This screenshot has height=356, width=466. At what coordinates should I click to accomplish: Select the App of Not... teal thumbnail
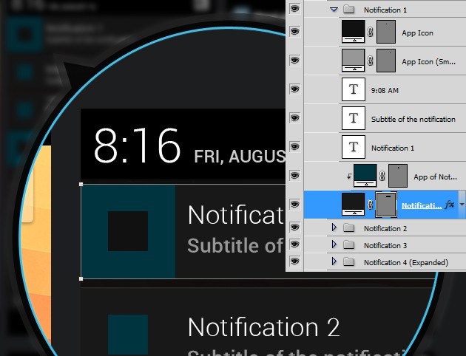365,176
